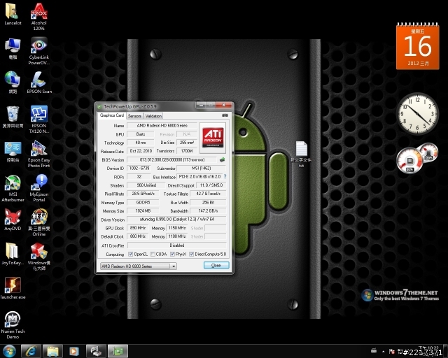This screenshot has width=448, height=358.
Task: Click the analog clock gadget
Action: 418,114
